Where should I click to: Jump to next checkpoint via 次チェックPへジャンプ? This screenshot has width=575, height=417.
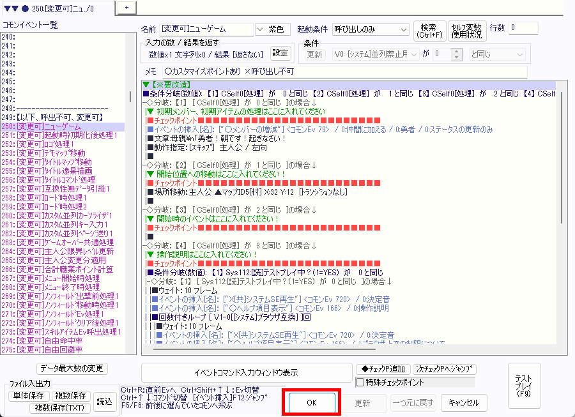point(445,369)
